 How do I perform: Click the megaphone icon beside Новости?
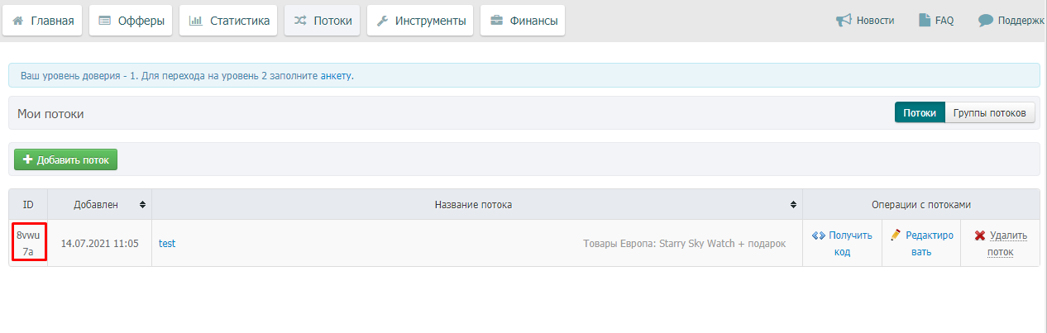(844, 21)
